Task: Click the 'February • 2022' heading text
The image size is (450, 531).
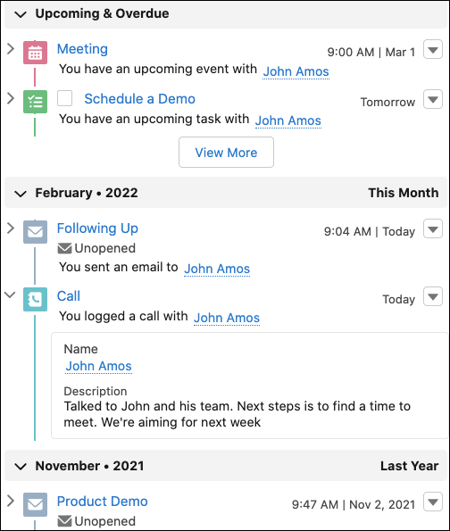Action: click(87, 193)
